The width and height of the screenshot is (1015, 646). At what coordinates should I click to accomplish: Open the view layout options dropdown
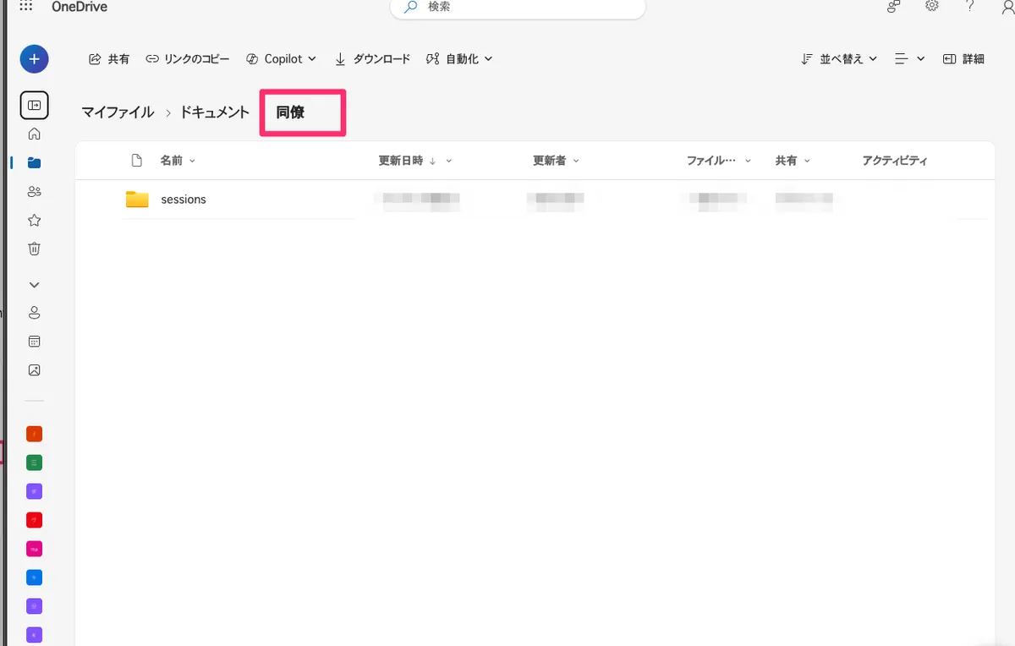click(909, 59)
